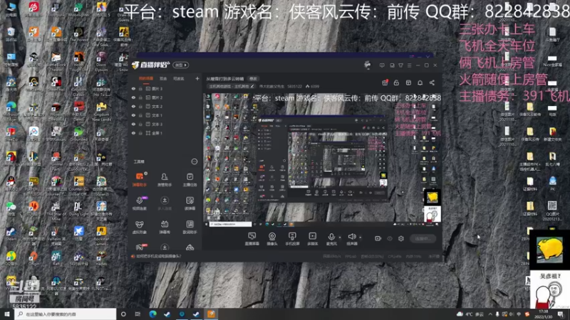Mute the speaker output
This screenshot has height=320, width=570.
(x=351, y=239)
